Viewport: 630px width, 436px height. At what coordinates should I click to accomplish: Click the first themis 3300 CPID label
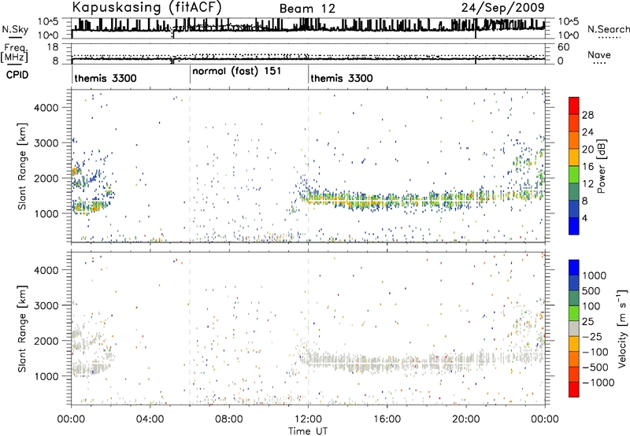(106, 78)
